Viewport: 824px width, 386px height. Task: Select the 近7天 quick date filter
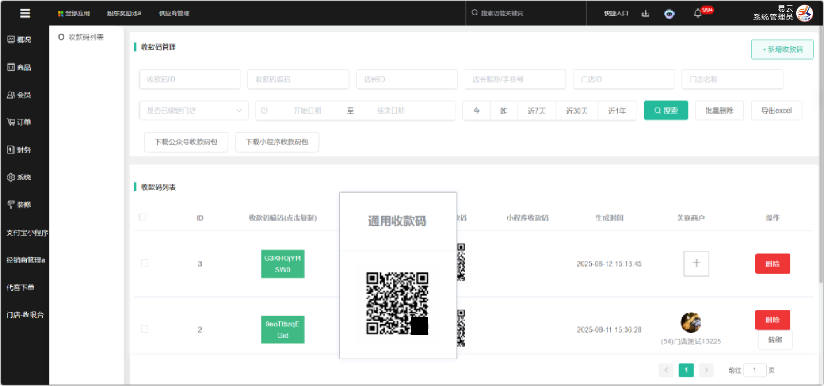(x=536, y=111)
